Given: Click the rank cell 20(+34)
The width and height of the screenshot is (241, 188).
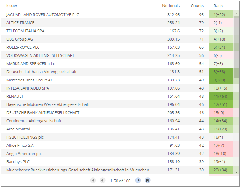Looking at the screenshot, I should tap(221, 170).
